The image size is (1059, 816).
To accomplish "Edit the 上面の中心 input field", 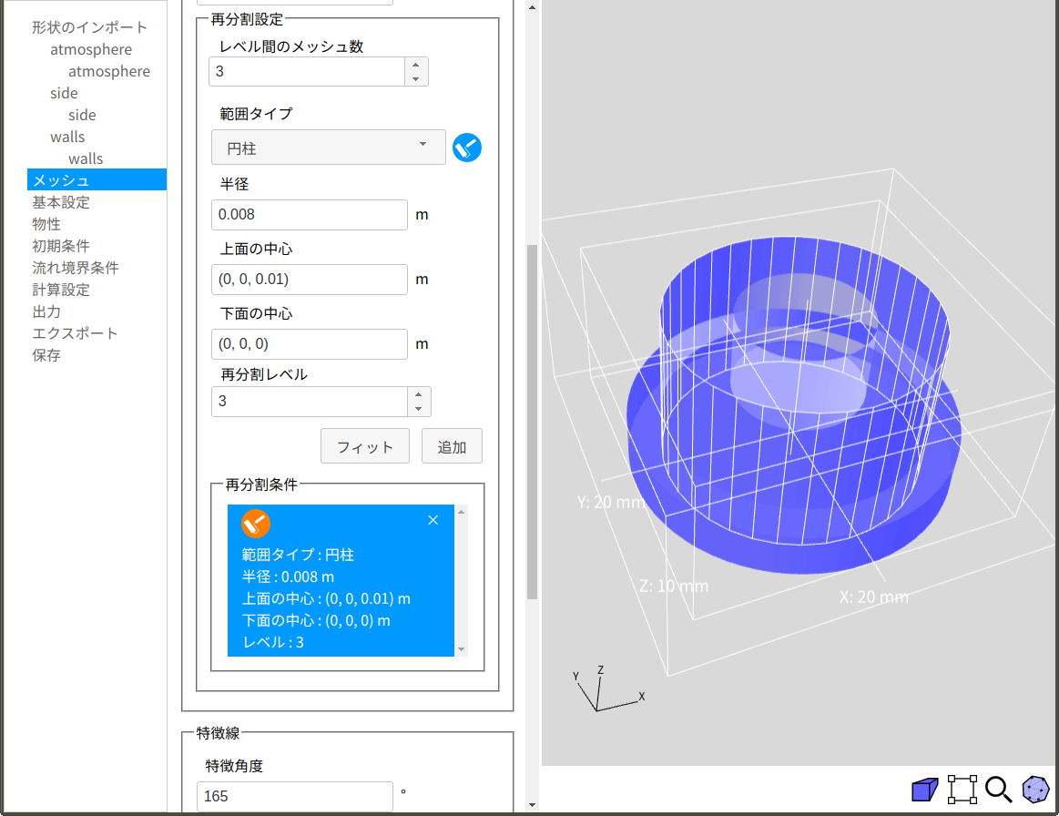I will (x=310, y=280).
